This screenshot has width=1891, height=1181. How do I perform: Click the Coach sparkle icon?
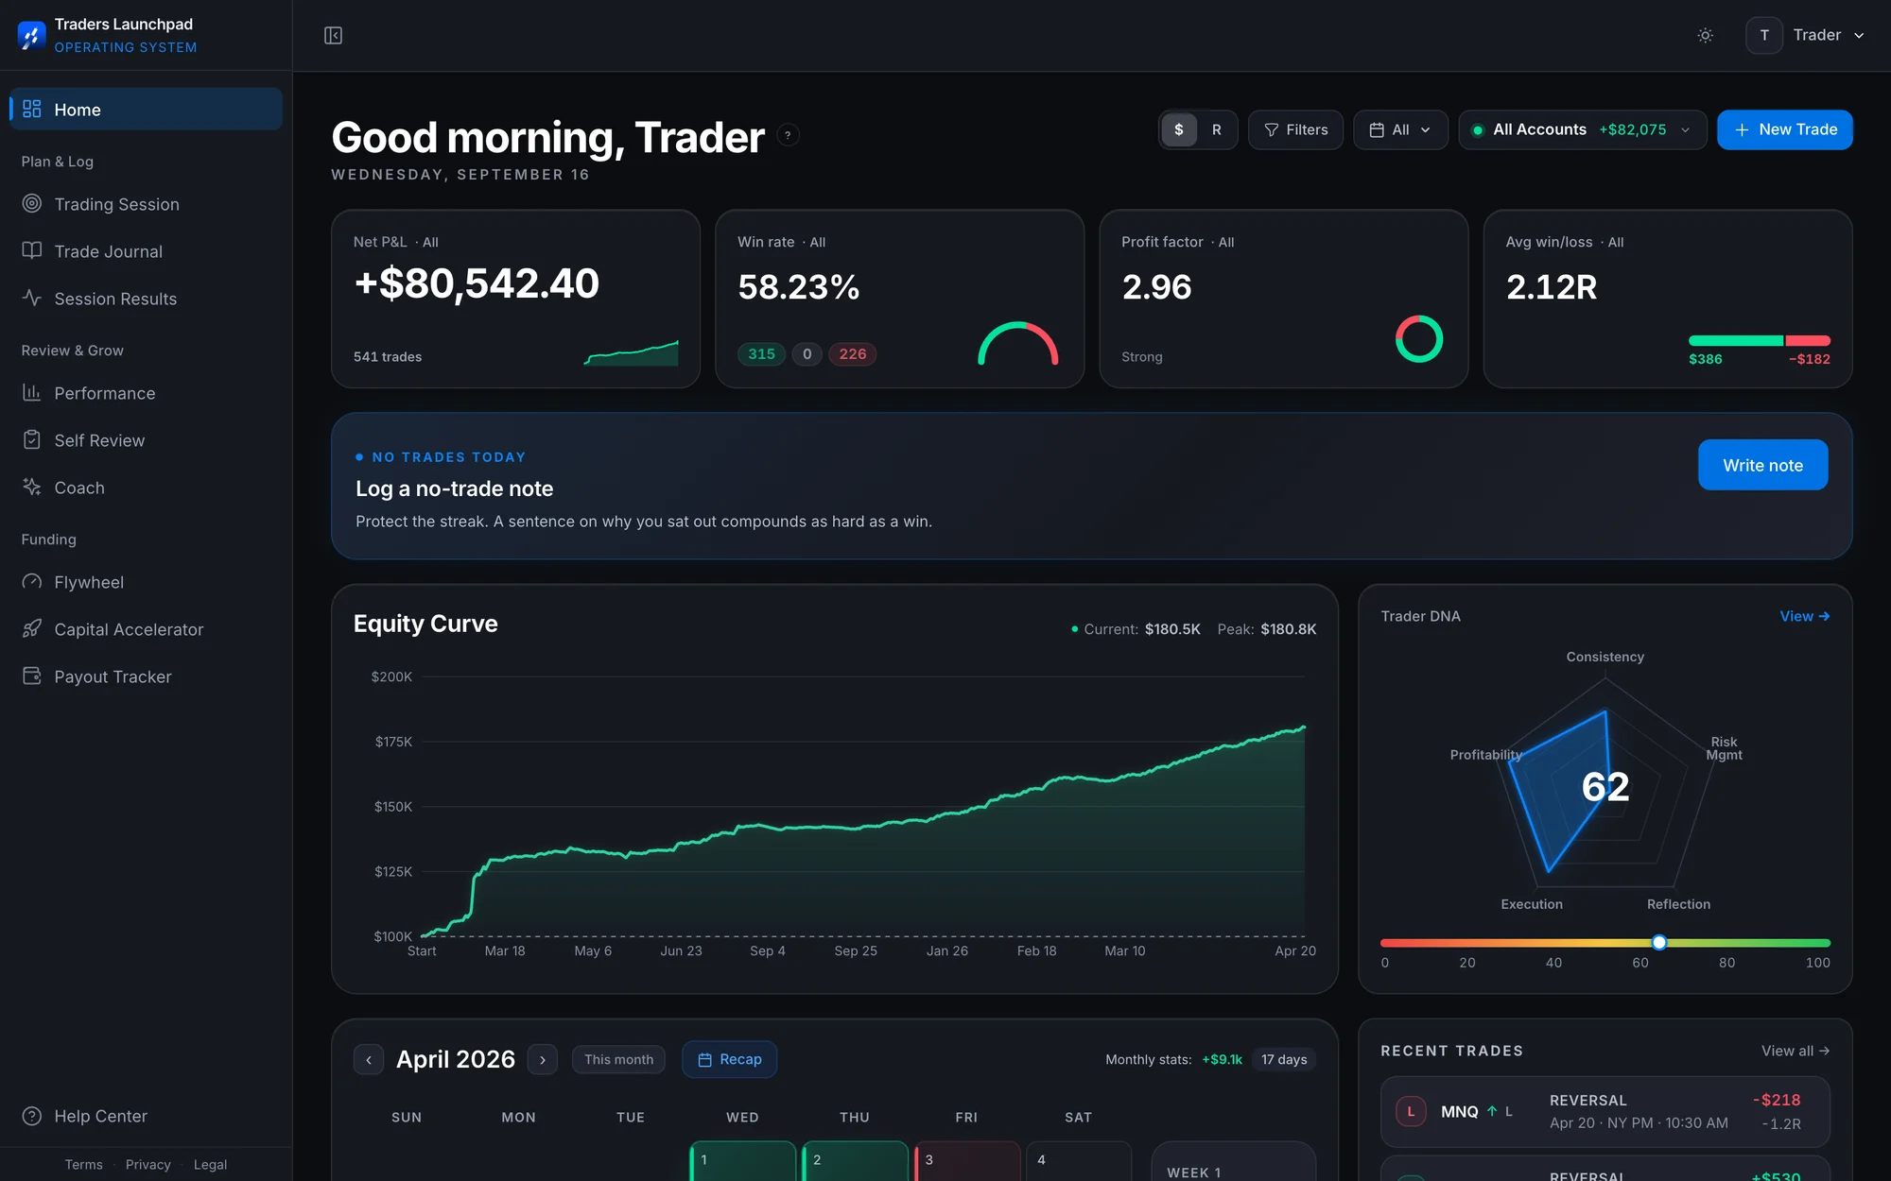[x=32, y=487]
